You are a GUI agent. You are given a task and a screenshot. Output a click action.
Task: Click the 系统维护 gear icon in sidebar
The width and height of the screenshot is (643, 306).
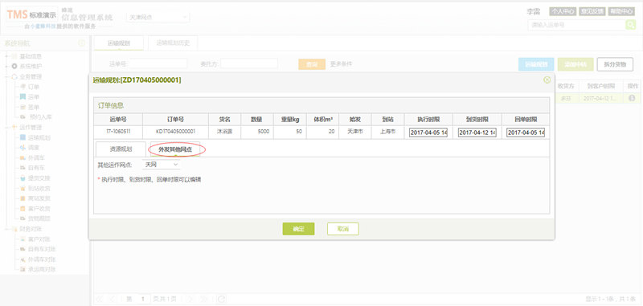pos(14,66)
